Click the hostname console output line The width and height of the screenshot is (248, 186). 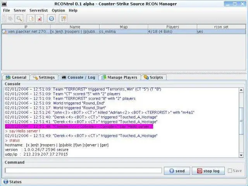57,145
